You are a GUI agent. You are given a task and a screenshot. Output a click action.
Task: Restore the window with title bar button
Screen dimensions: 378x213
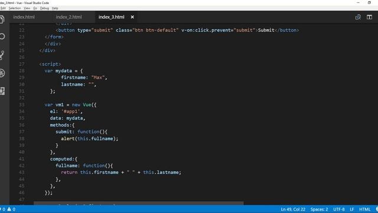pos(369,2)
